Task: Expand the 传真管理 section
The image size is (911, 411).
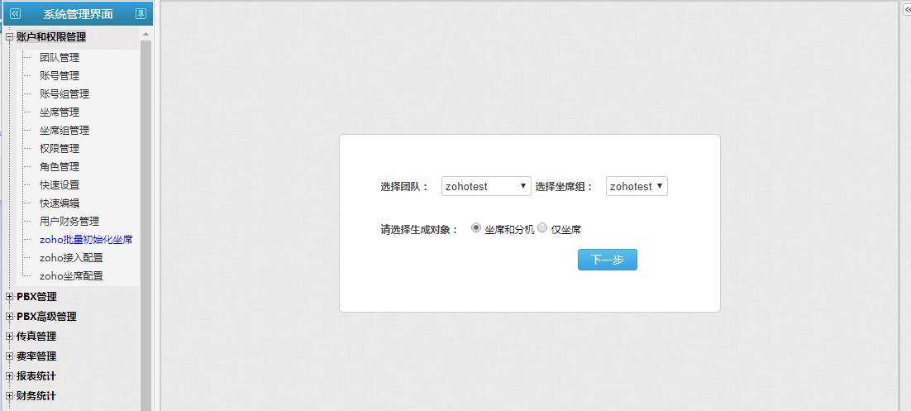Action: [9, 337]
